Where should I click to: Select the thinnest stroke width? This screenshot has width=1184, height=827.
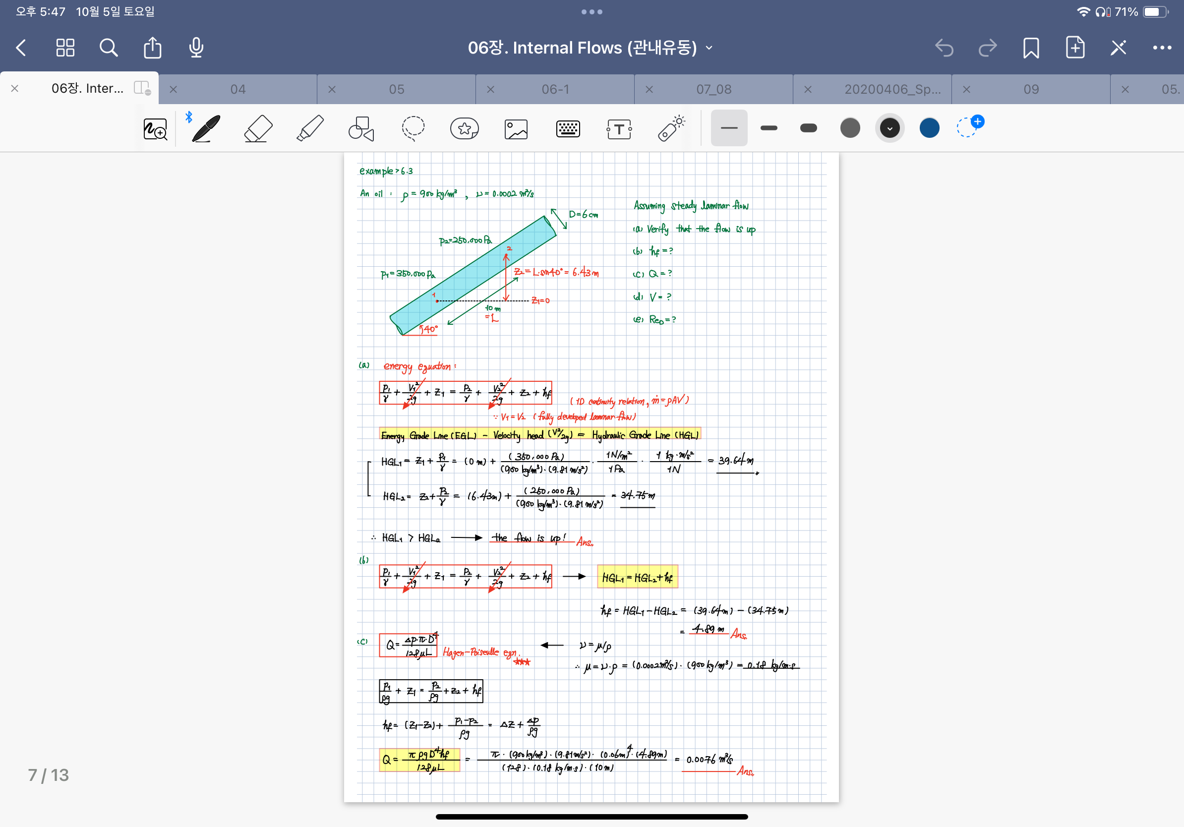(x=729, y=128)
